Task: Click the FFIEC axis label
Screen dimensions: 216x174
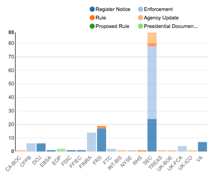Action: click(x=75, y=162)
